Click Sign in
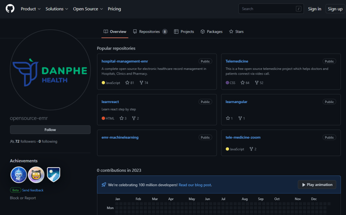Viewport: 346px width, 215px height. (x=315, y=9)
